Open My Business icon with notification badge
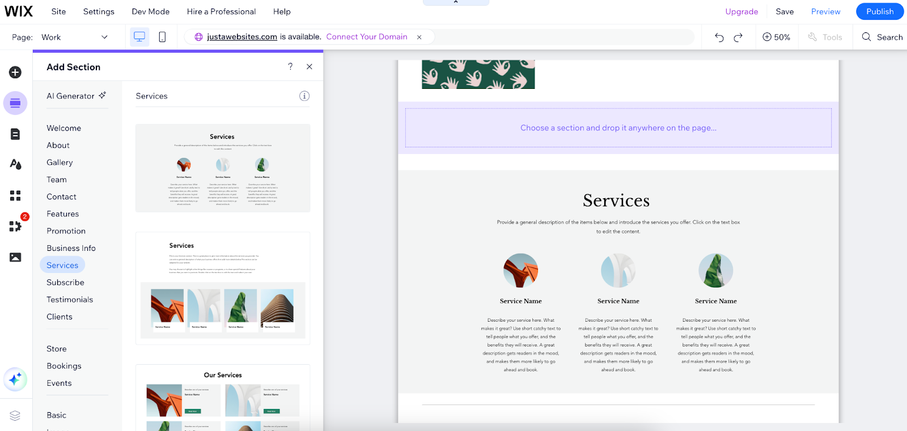 [16, 225]
